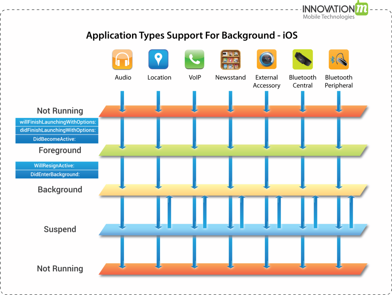The height and width of the screenshot is (295, 392).
Task: Click the willFinishLaunchingWithOptions label bar
Action: [x=57, y=122]
